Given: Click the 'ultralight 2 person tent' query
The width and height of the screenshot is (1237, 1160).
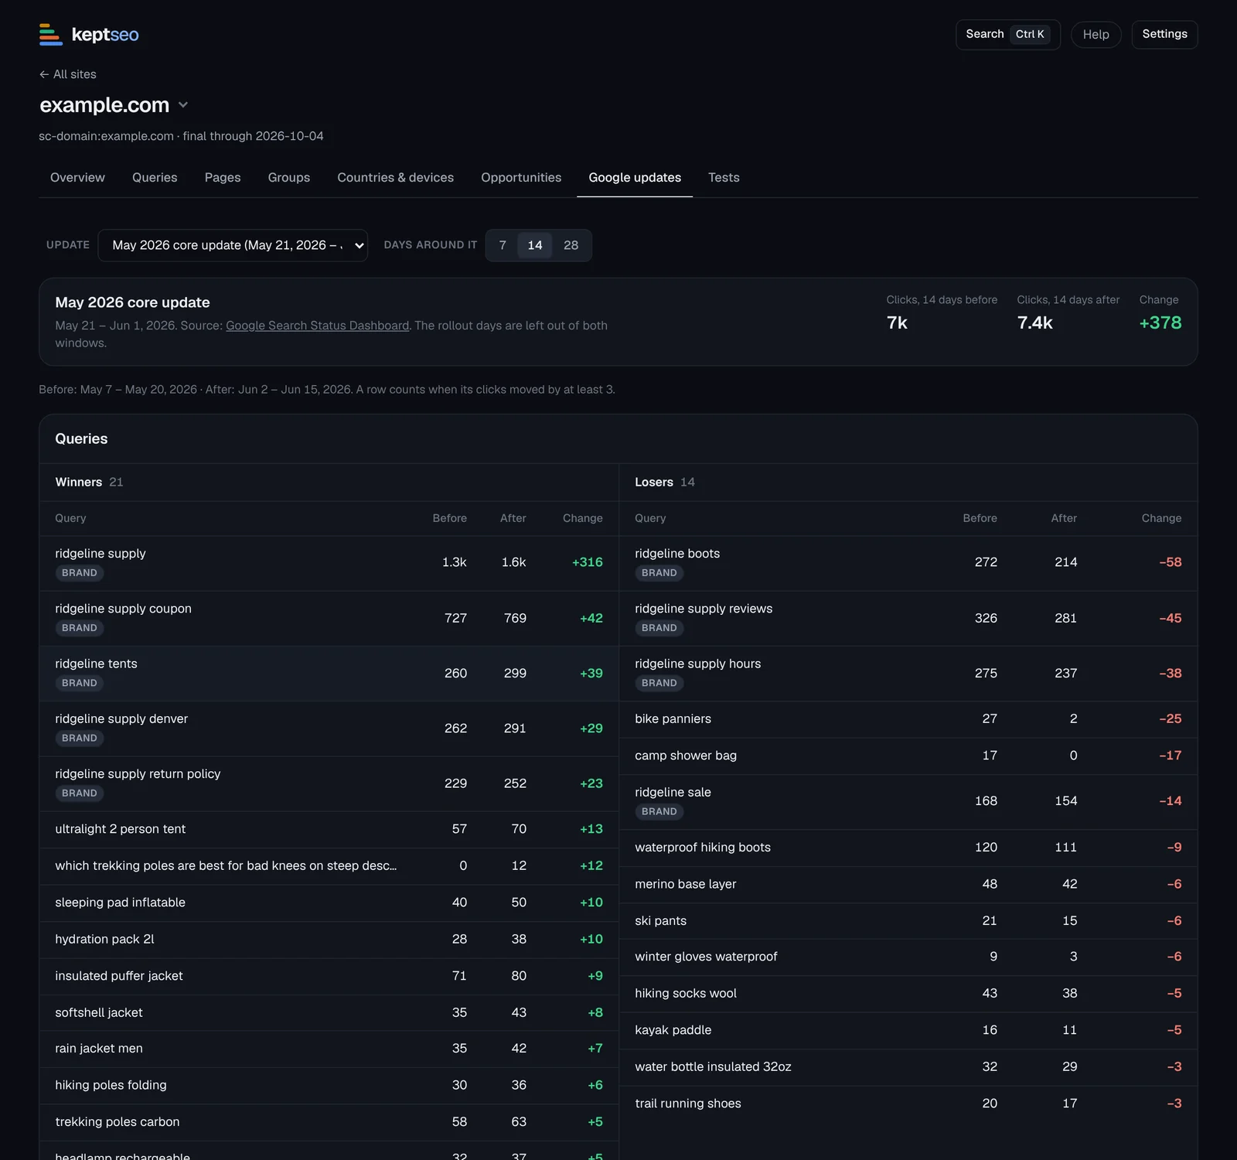Looking at the screenshot, I should tap(121, 829).
